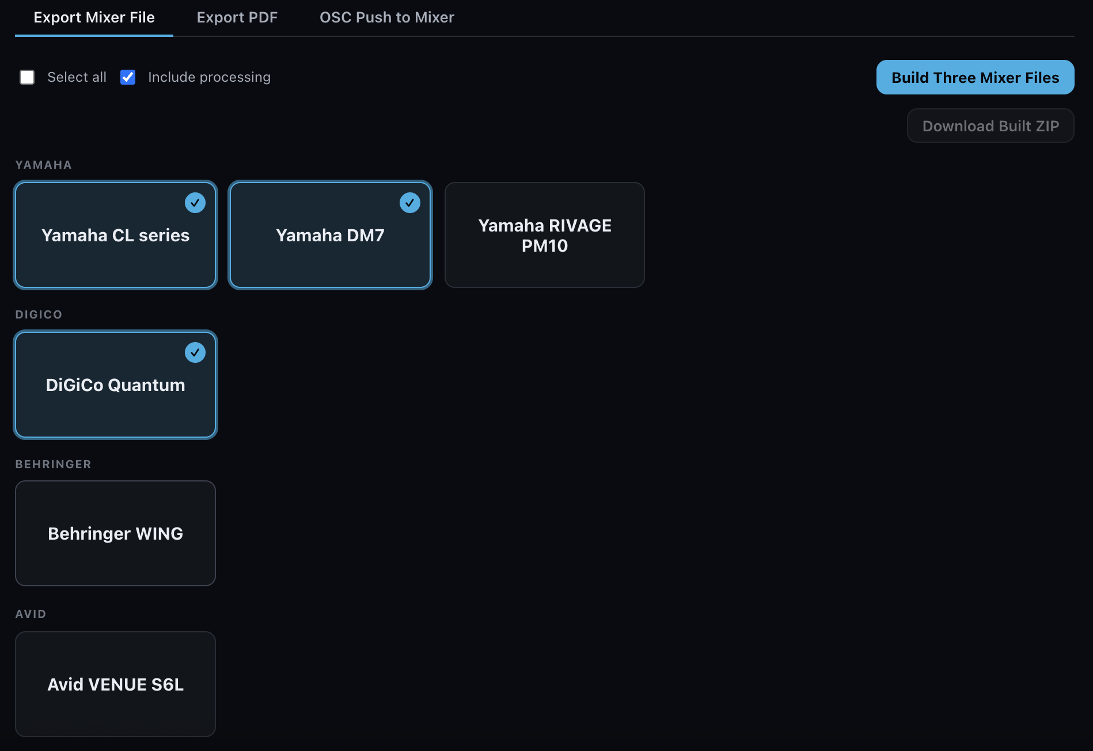Click the AVID section heading
Screen dimensions: 1093x751
pyautogui.click(x=31, y=614)
